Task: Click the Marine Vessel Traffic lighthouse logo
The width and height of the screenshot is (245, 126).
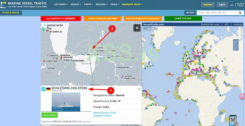Action: click(x=3, y=5)
